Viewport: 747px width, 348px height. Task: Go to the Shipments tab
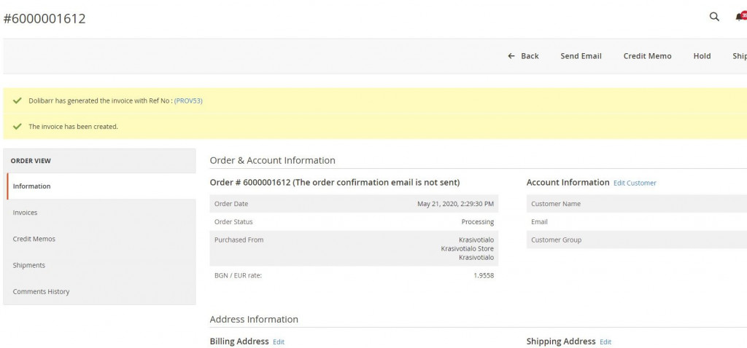[x=28, y=265]
